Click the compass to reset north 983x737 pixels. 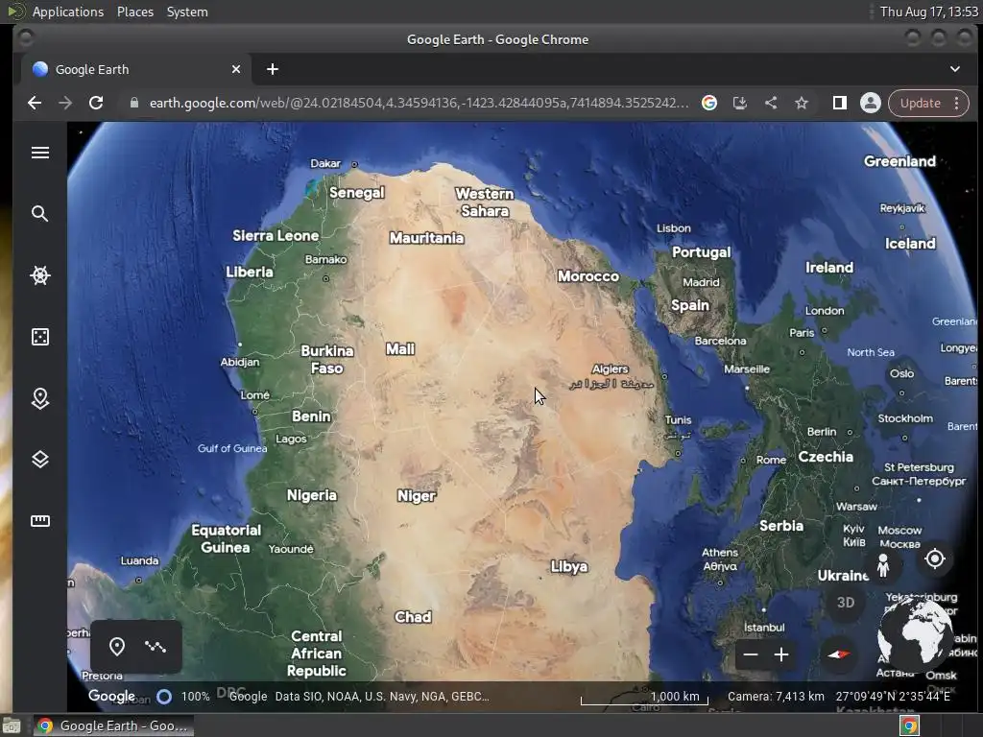(x=839, y=654)
